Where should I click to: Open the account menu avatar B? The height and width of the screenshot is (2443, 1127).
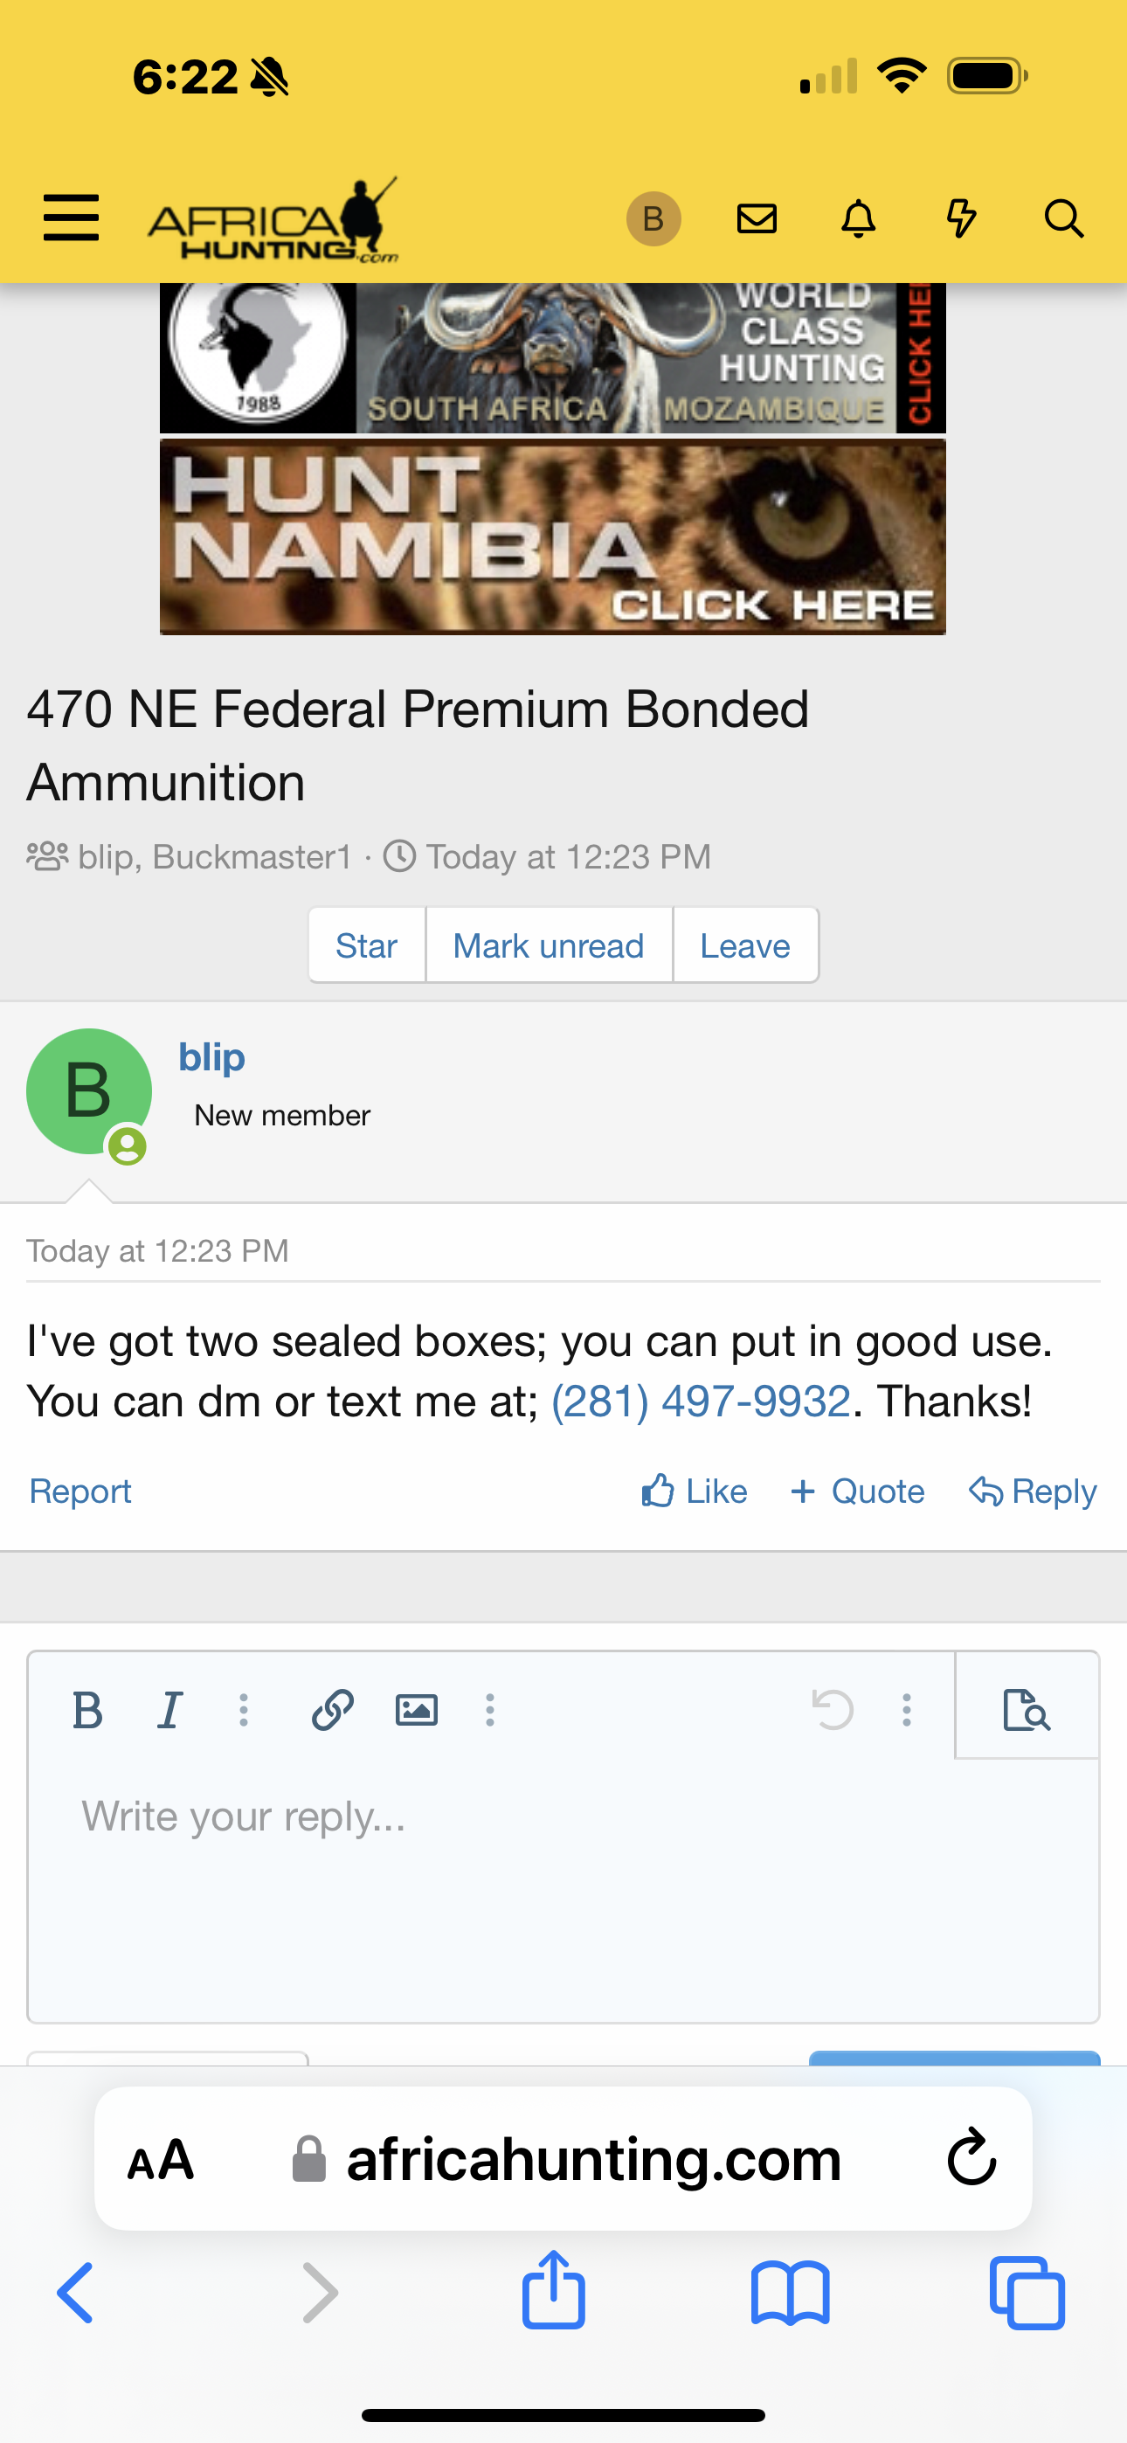coord(653,219)
